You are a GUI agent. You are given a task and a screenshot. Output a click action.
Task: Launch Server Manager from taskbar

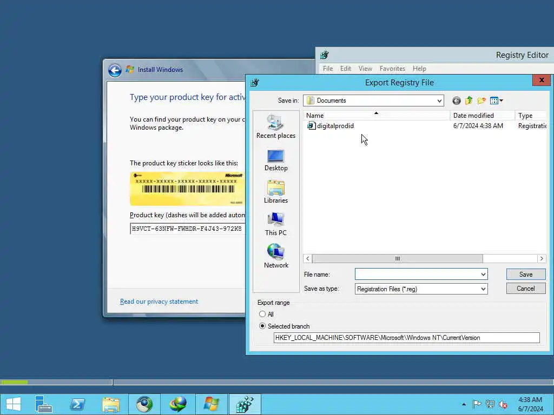pyautogui.click(x=43, y=404)
